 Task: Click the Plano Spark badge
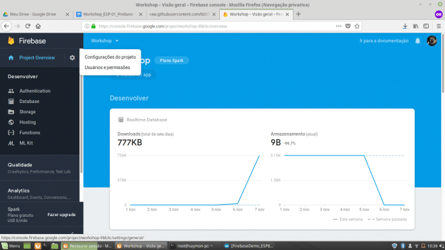coord(171,61)
